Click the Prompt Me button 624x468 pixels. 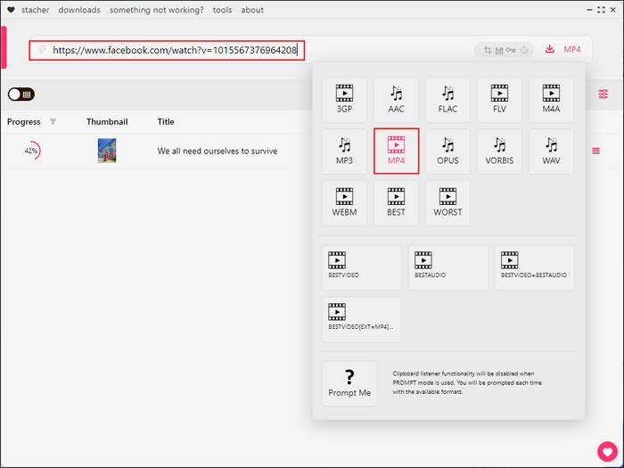coord(349,383)
